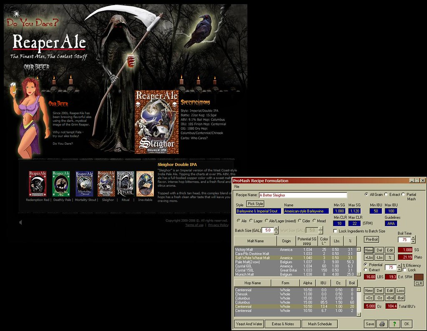Image resolution: width=427 pixels, height=331 pixels.
Task: Open the File menu in ProMash
Action: [237, 187]
